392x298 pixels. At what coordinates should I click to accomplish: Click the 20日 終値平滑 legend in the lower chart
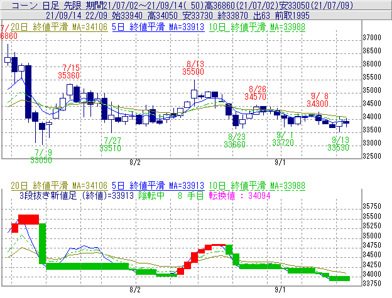point(59,186)
